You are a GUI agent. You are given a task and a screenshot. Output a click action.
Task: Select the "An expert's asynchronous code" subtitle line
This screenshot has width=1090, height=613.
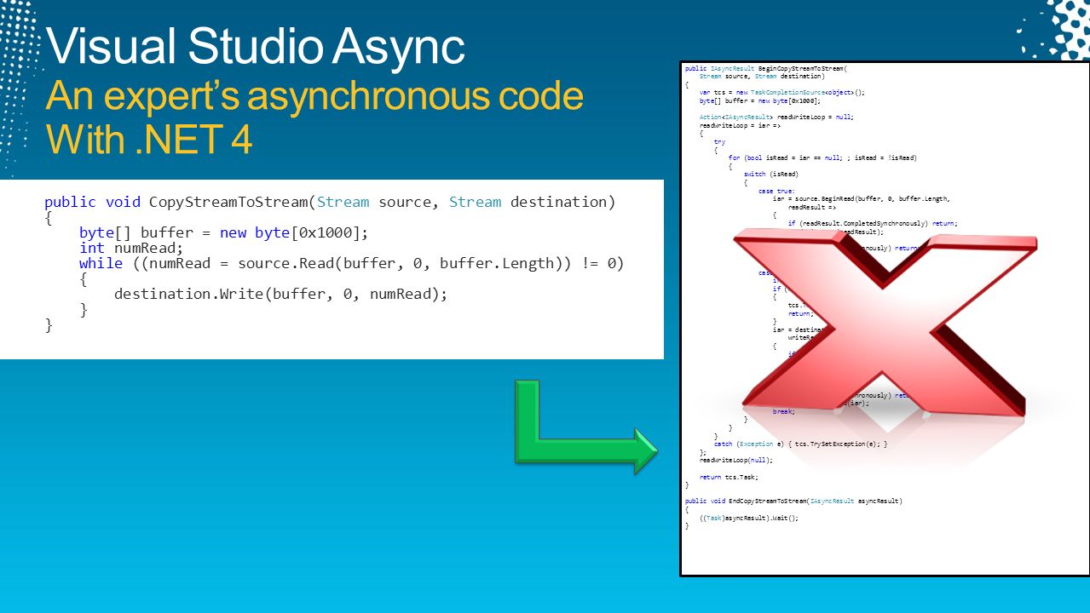[x=314, y=95]
